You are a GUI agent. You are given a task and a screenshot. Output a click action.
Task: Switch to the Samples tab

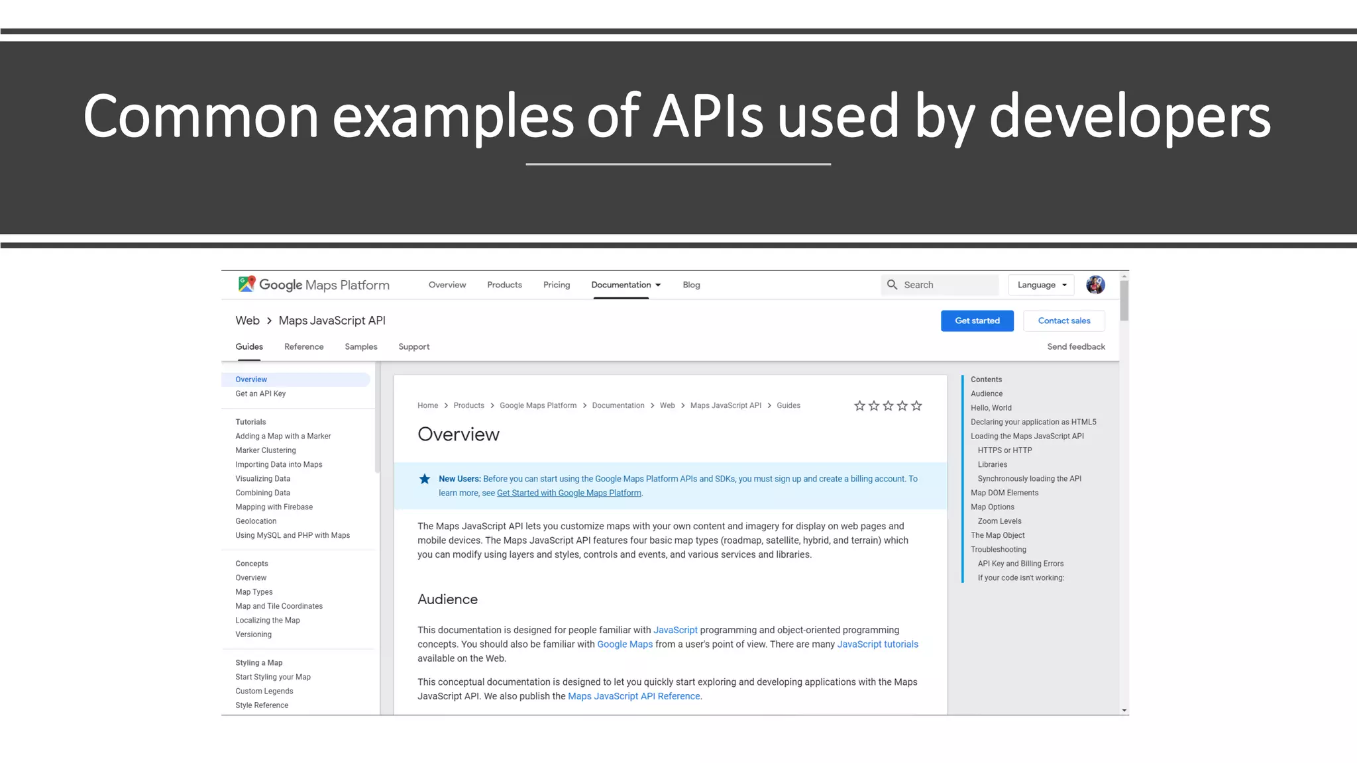(x=360, y=346)
